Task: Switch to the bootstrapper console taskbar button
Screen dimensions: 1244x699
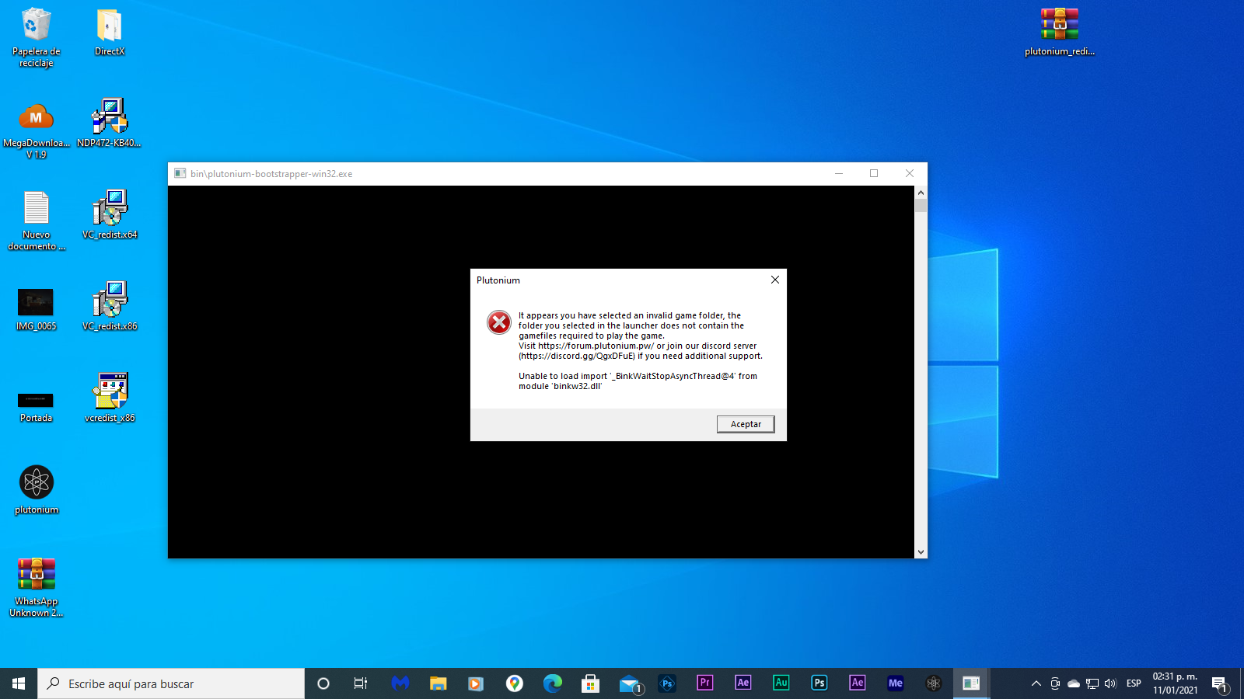Action: [x=971, y=683]
